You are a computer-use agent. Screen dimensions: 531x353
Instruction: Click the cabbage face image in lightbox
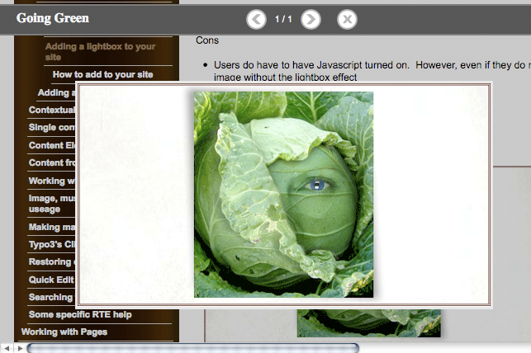(x=283, y=194)
